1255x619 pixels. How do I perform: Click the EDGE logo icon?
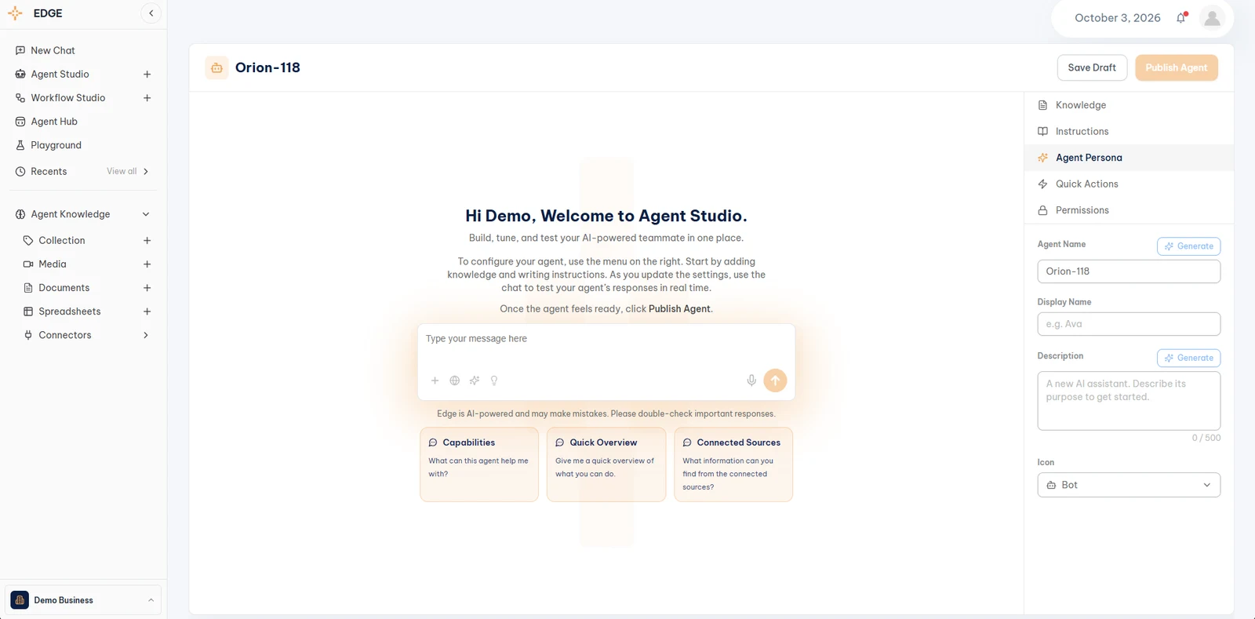tap(15, 13)
